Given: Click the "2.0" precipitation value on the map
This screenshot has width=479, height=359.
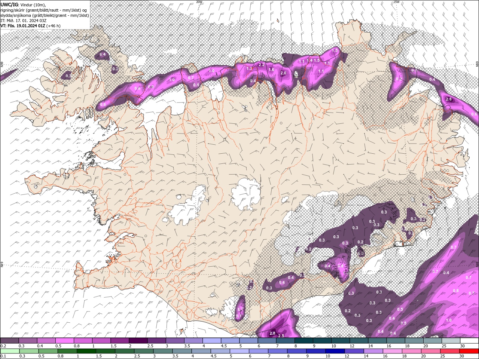Looking at the screenshot, I should point(283,73).
